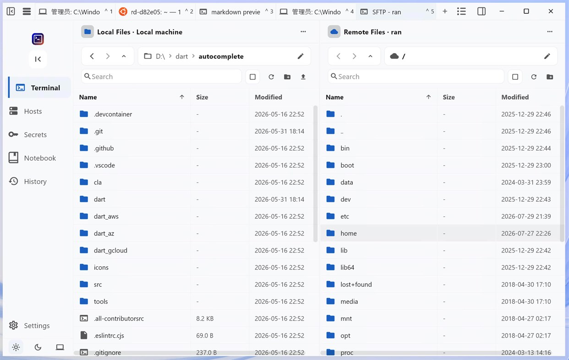Switch to rd-d82e05 tab

156,12
